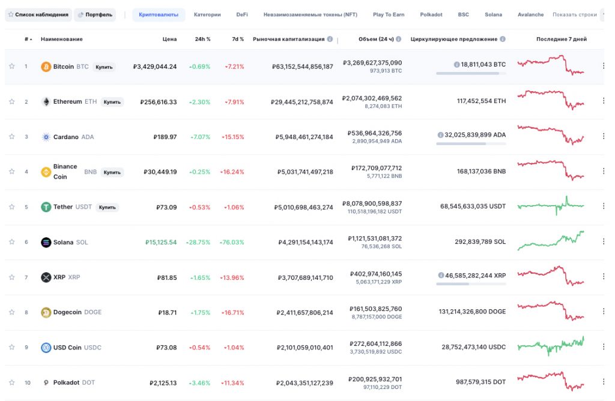The width and height of the screenshot is (615, 401).
Task: Open more options menu for USD Coin row
Action: [603, 346]
